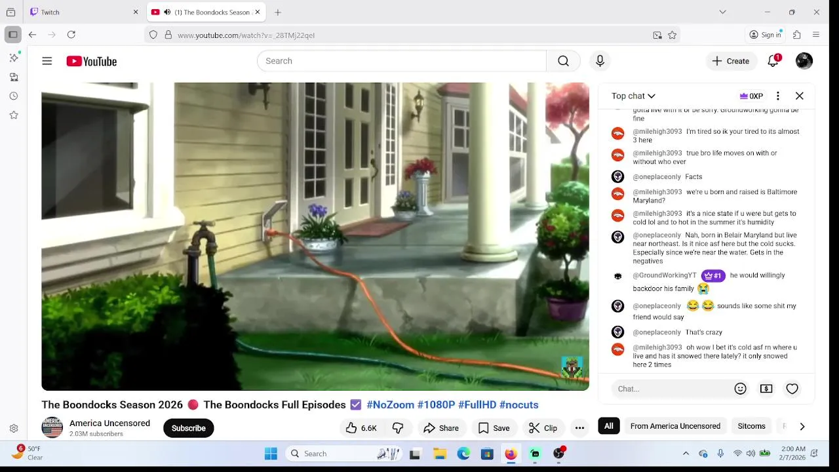Open the #1080P hashtag link
The width and height of the screenshot is (839, 472).
click(x=436, y=405)
